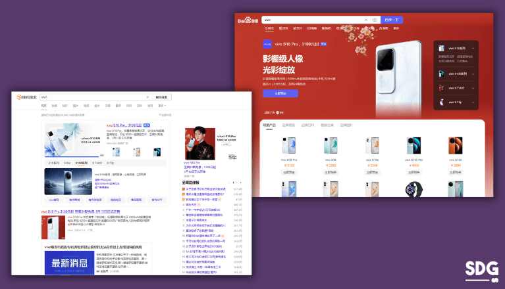Open the vivo S18 Pro ad title link on Sogou
The image size is (505, 289).
pyautogui.click(x=124, y=125)
